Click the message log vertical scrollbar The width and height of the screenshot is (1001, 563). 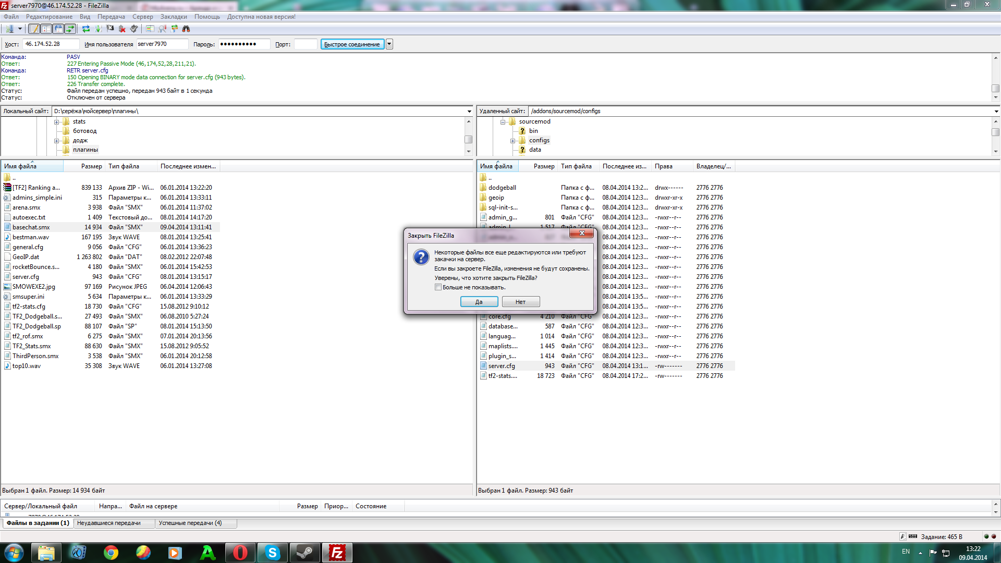995,78
